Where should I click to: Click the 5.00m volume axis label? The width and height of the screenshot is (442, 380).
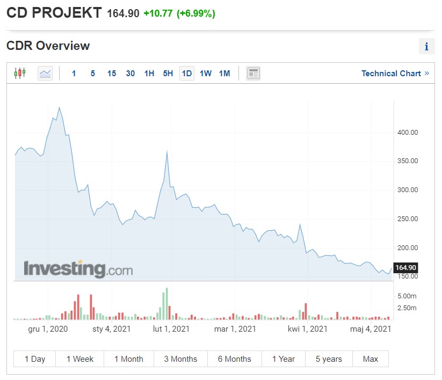(x=407, y=296)
